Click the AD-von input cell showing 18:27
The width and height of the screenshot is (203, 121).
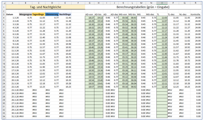pos(90,18)
